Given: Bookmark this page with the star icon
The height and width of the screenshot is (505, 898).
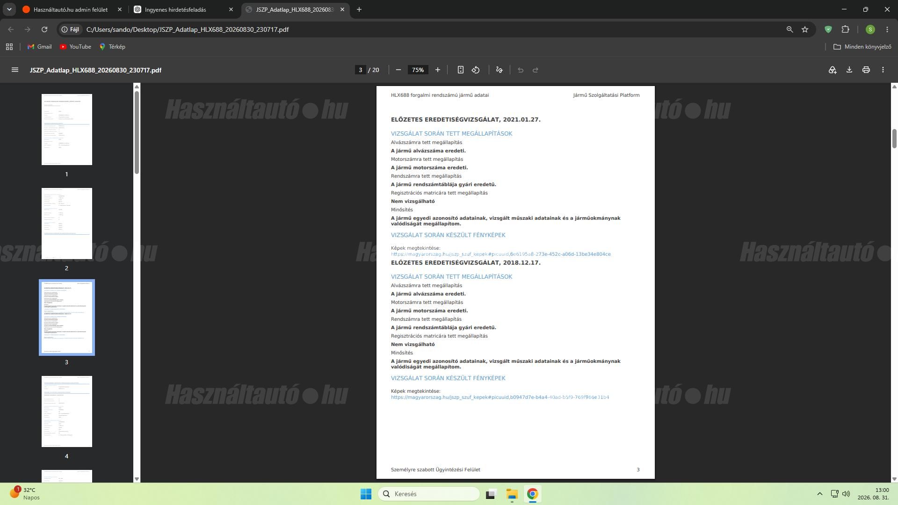Looking at the screenshot, I should (x=805, y=29).
